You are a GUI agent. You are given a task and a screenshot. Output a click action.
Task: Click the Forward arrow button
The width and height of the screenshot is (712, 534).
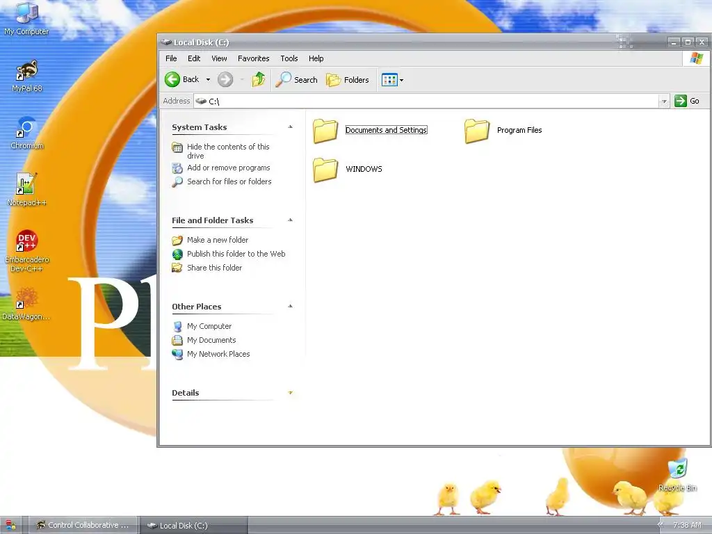(x=225, y=79)
